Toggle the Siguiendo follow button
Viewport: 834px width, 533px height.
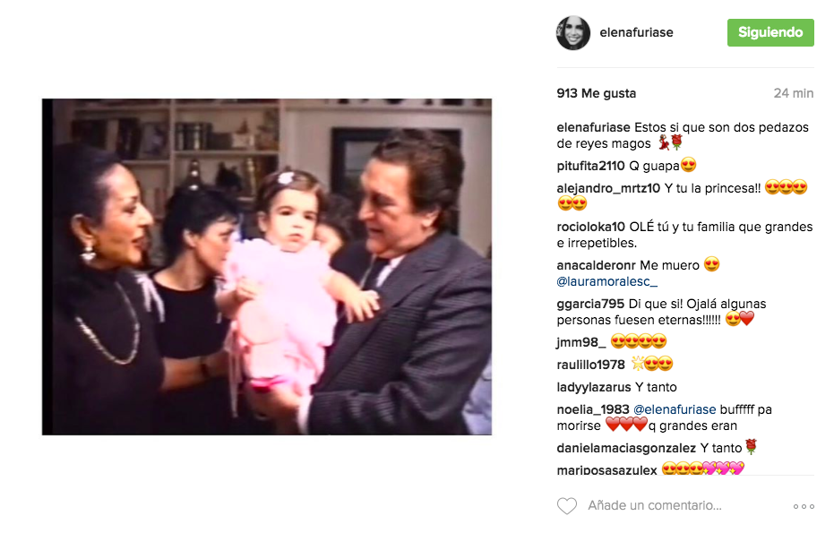coord(770,32)
